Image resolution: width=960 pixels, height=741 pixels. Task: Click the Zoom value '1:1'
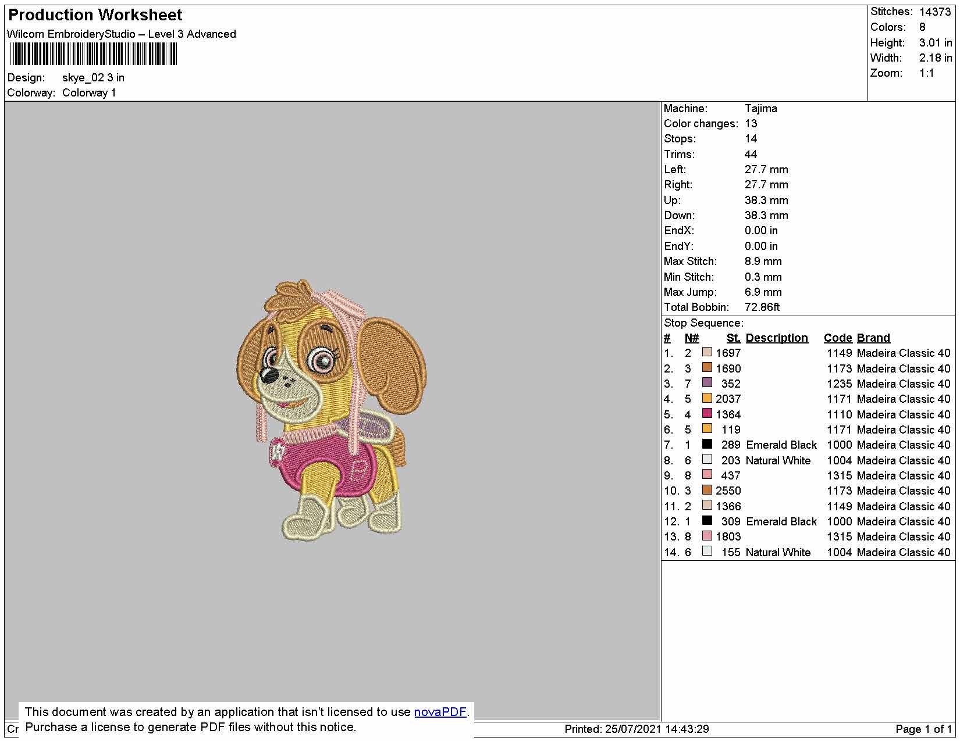(x=927, y=73)
